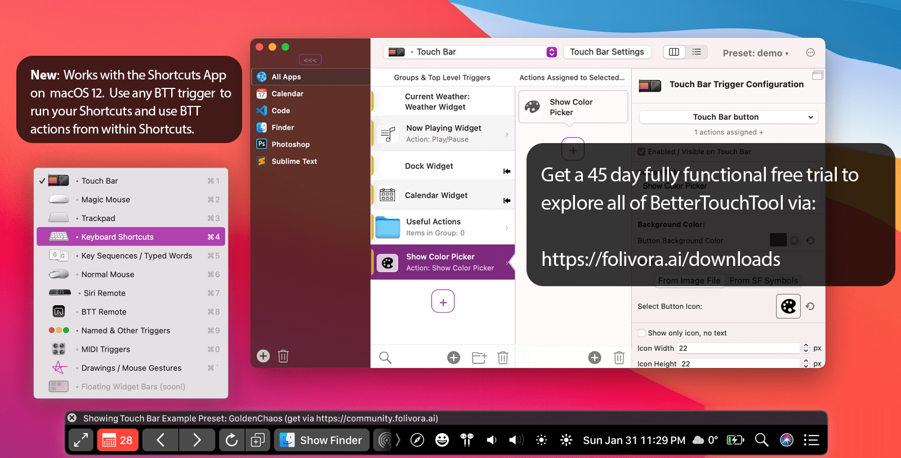
Task: Select the Sublime Text app in sidebar
Action: click(x=310, y=161)
